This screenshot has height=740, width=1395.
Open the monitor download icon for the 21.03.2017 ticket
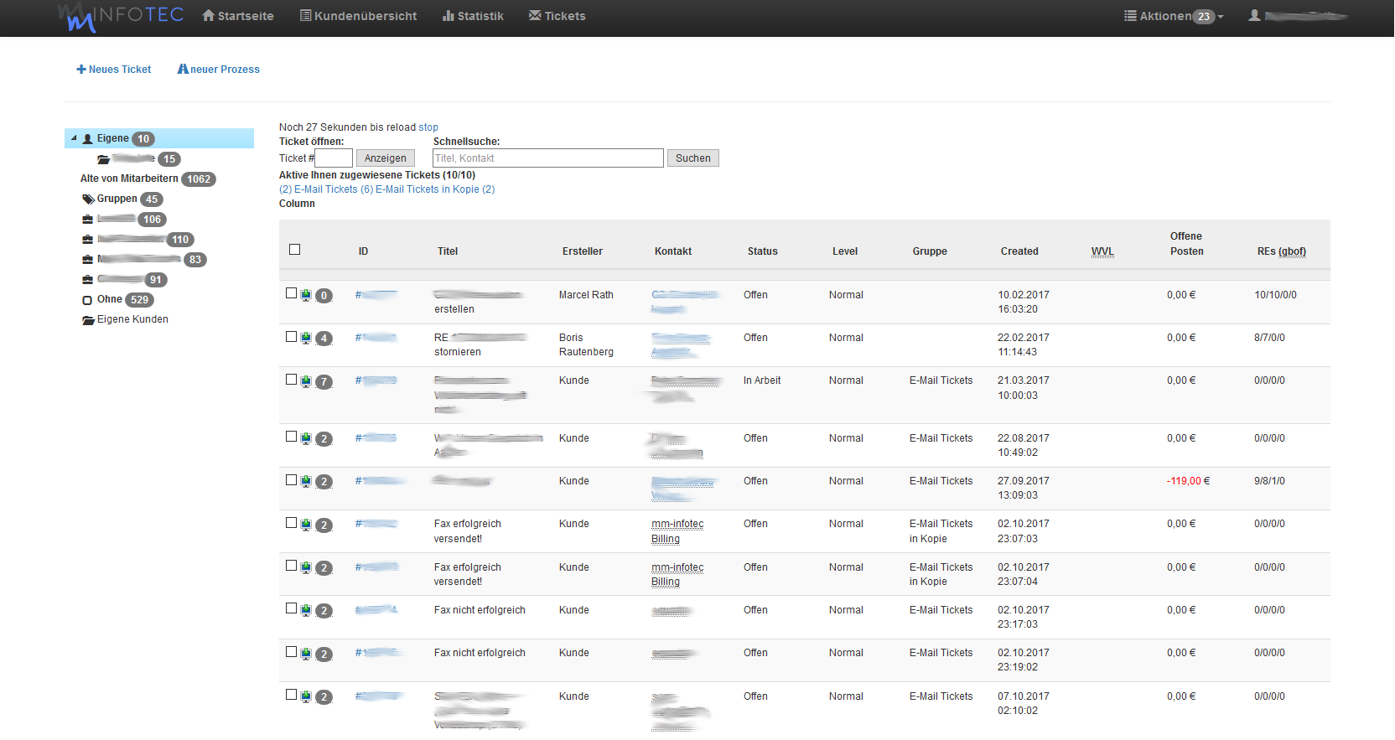tap(306, 381)
